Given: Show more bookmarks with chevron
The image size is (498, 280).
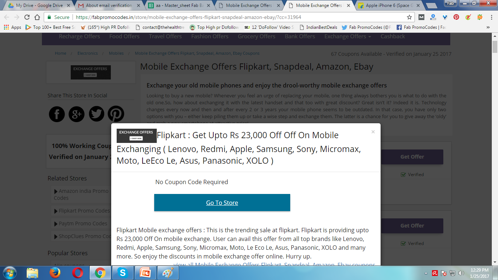Looking at the screenshot, I should point(488,27).
